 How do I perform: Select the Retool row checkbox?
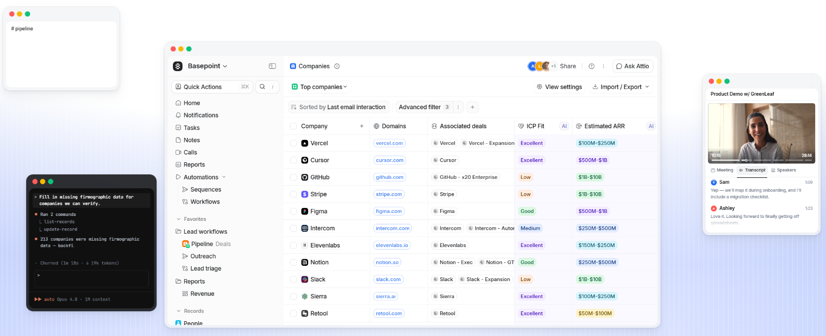tap(293, 313)
